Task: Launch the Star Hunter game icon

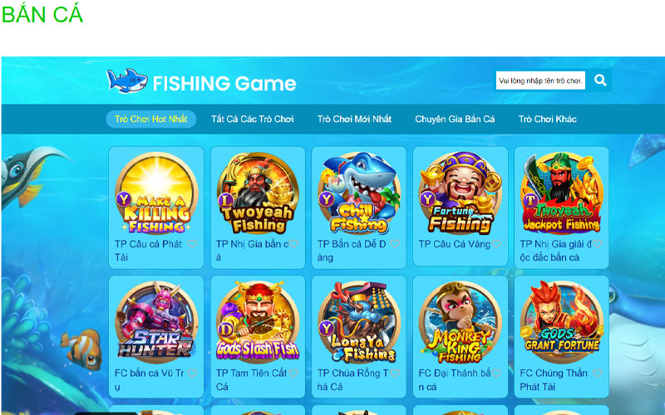Action: point(156,322)
